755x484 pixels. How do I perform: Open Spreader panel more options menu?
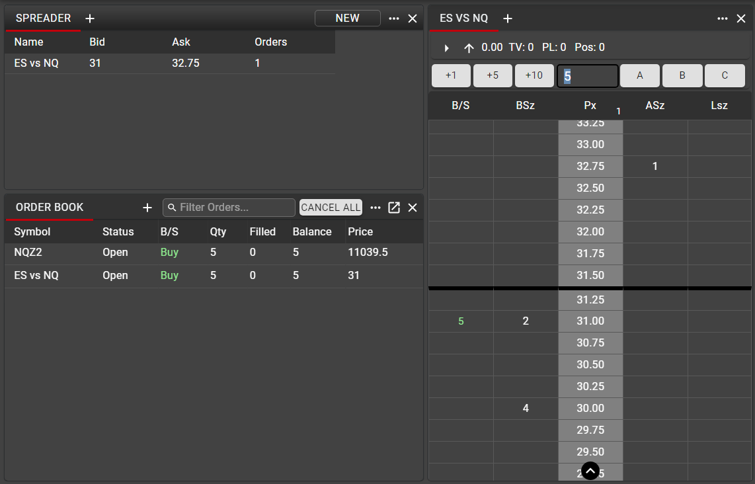(394, 19)
